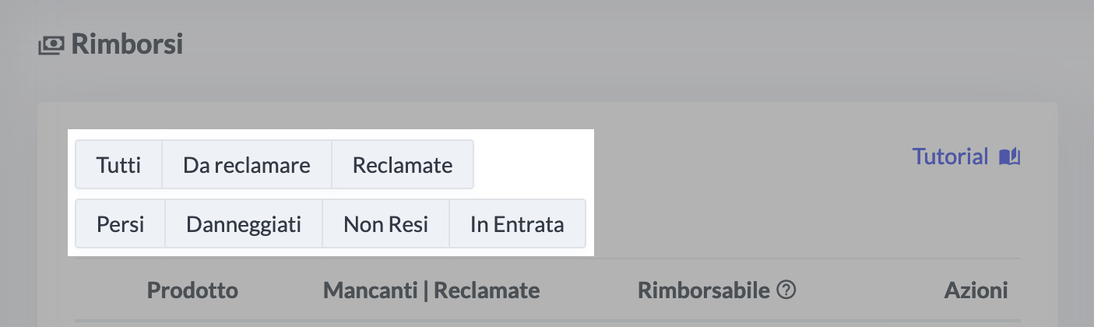Screen dimensions: 1094x327
Task: Open the Tutorial book icon
Action: click(x=1010, y=157)
